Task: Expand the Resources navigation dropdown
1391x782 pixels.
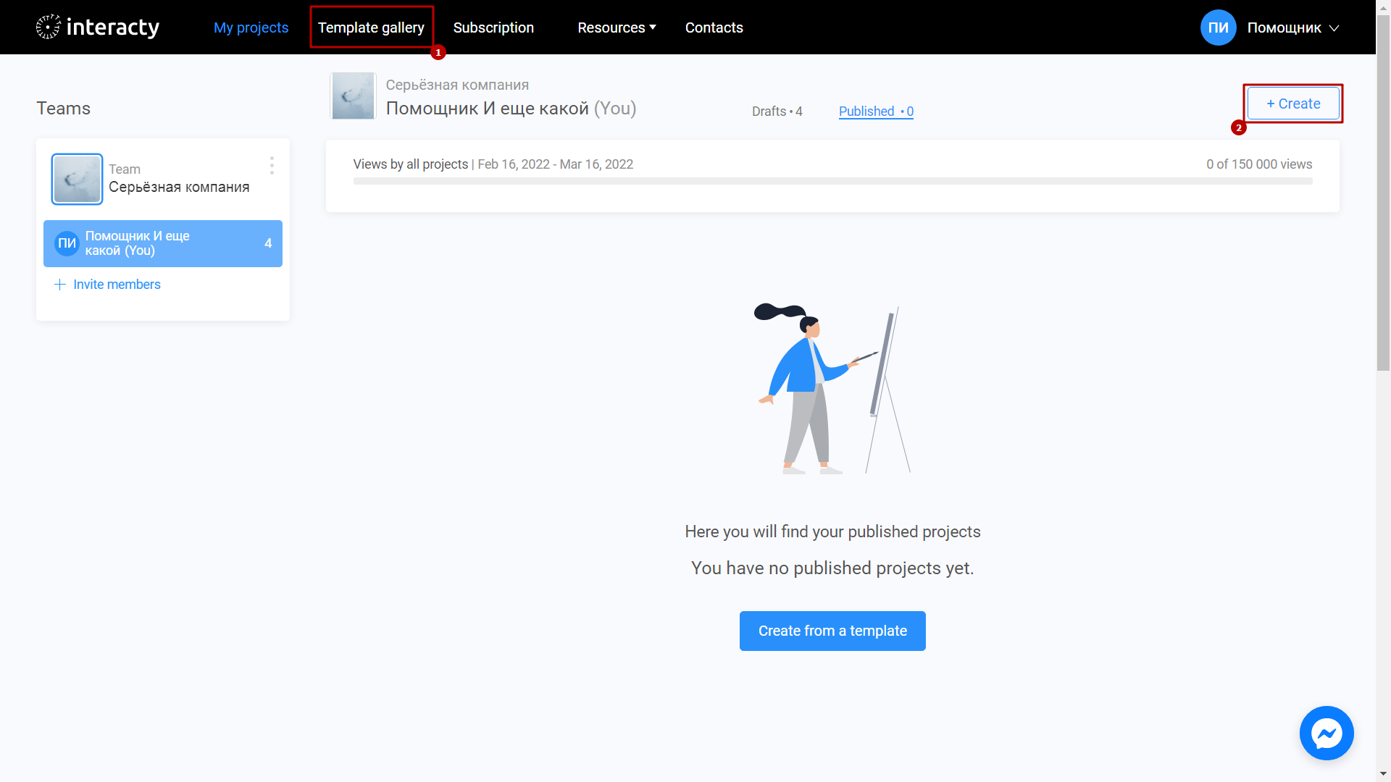Action: [617, 27]
